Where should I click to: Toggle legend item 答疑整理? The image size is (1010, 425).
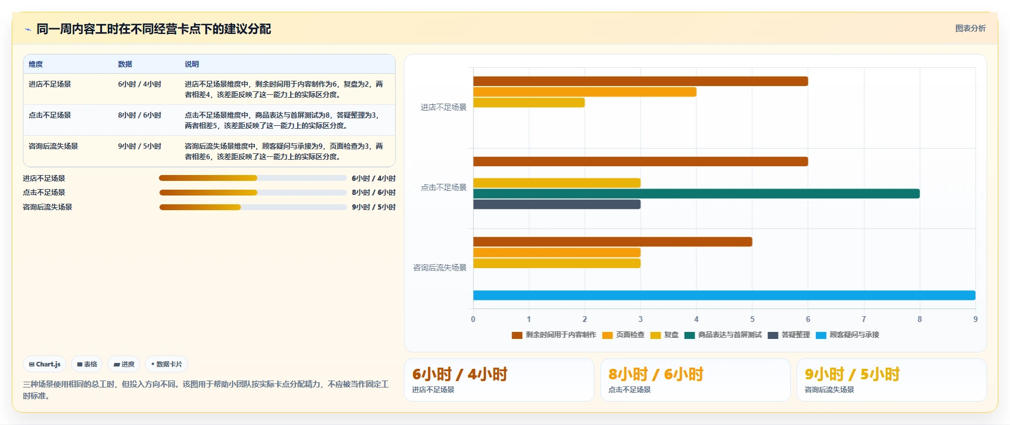(788, 335)
